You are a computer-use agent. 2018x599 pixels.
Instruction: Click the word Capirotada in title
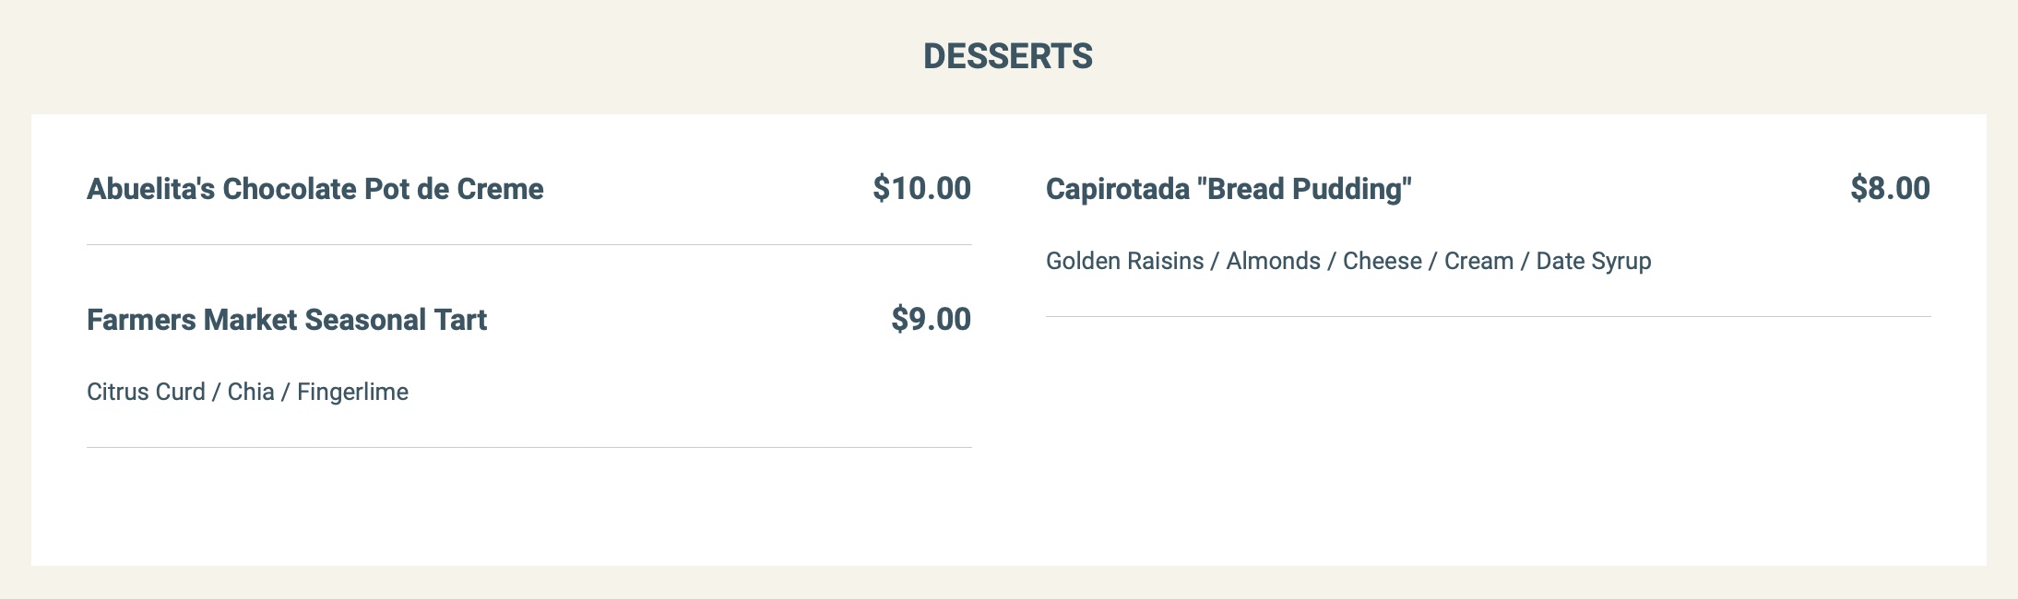(x=1117, y=189)
